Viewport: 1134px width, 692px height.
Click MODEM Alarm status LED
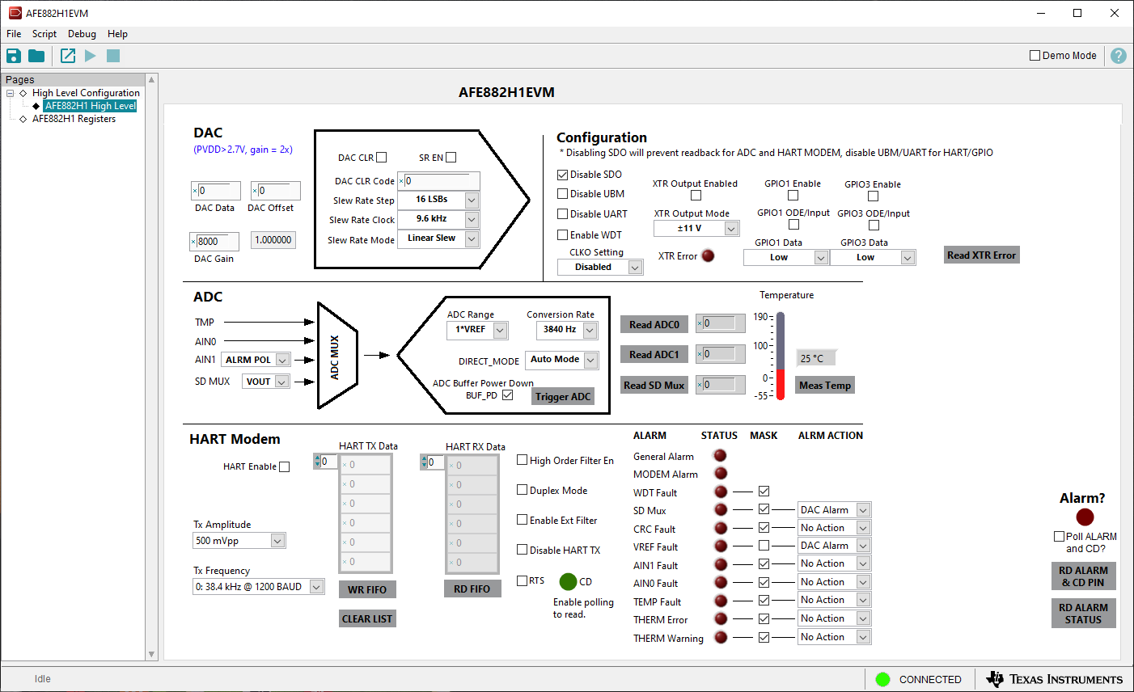720,474
